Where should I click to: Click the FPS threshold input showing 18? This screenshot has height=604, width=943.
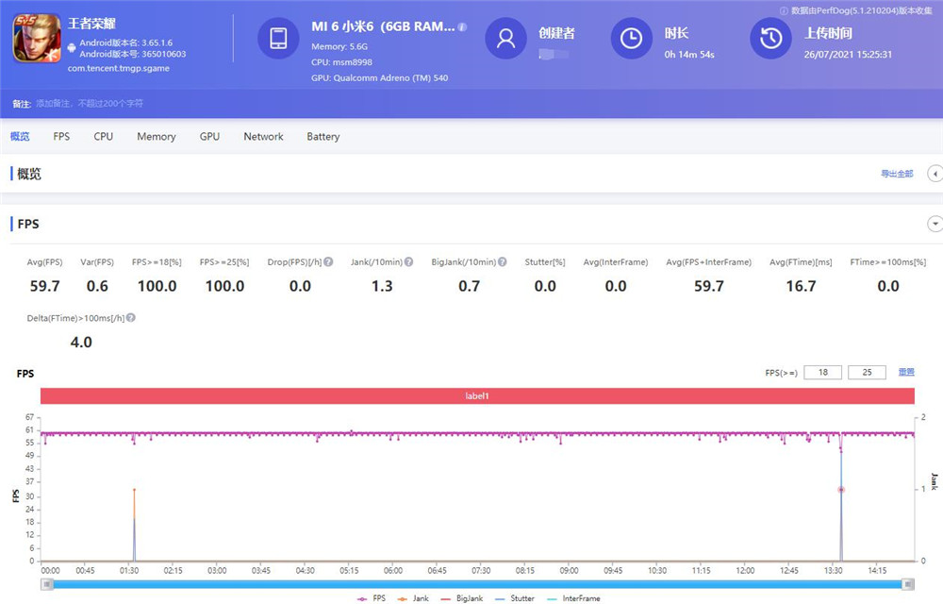(821, 372)
